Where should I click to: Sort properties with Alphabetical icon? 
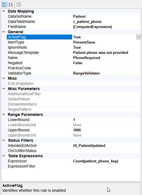(11, 5)
